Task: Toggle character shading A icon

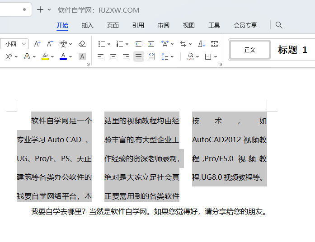Action: (x=82, y=56)
